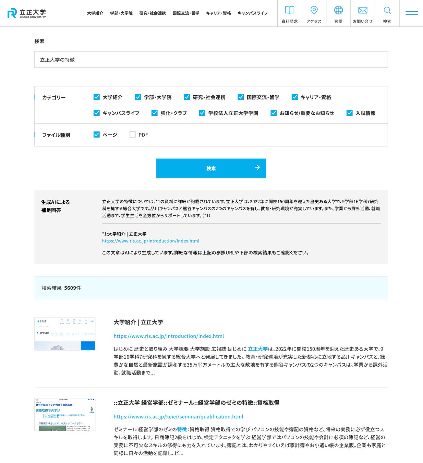423x463 pixels.
Task: Open the キャリア・資格 nav menu
Action: 218,13
